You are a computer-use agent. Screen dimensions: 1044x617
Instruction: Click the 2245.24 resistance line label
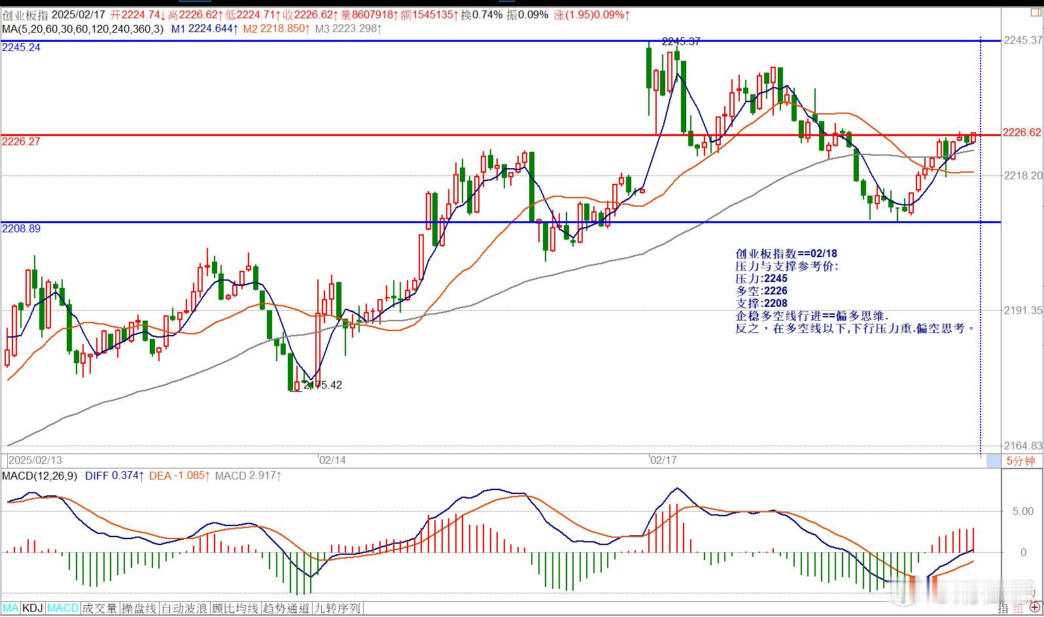(x=21, y=48)
